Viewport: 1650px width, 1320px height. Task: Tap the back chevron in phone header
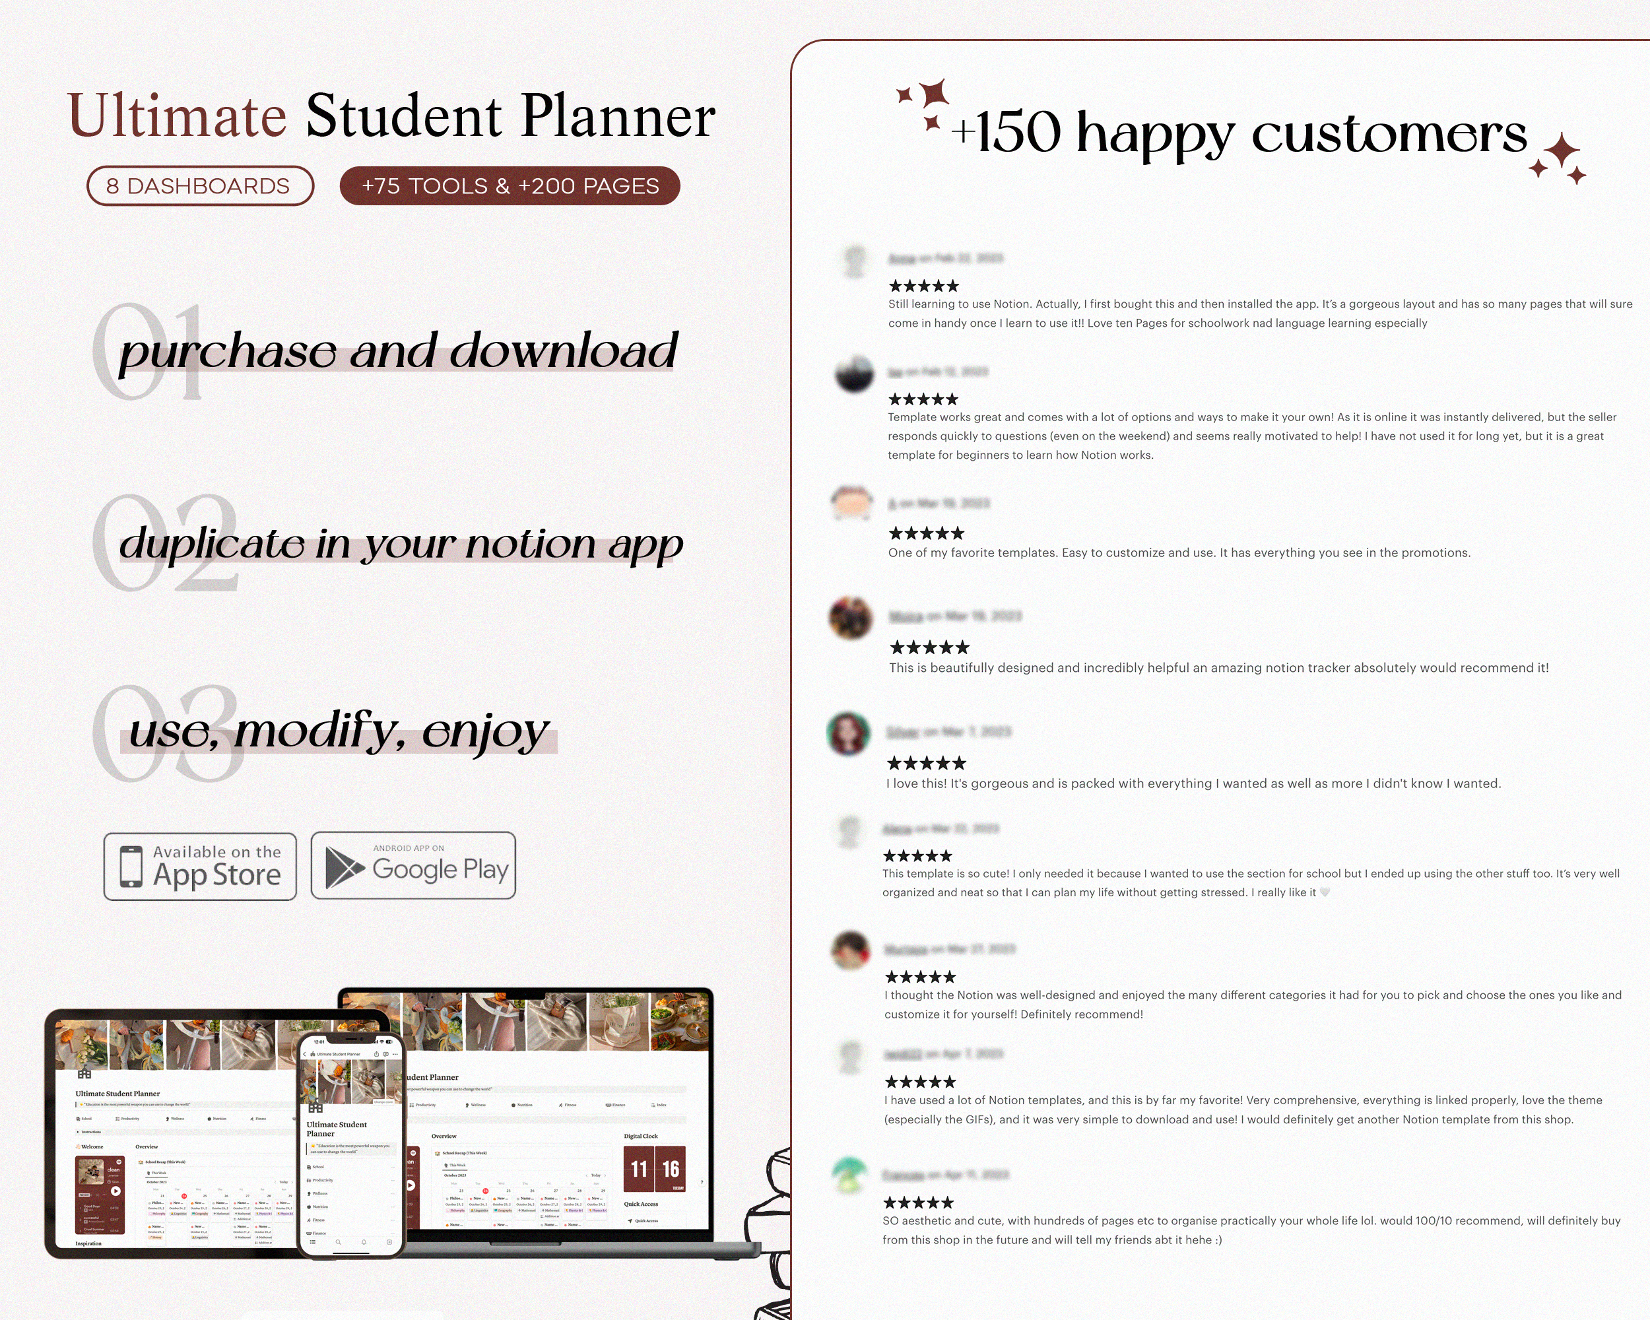tap(305, 1055)
